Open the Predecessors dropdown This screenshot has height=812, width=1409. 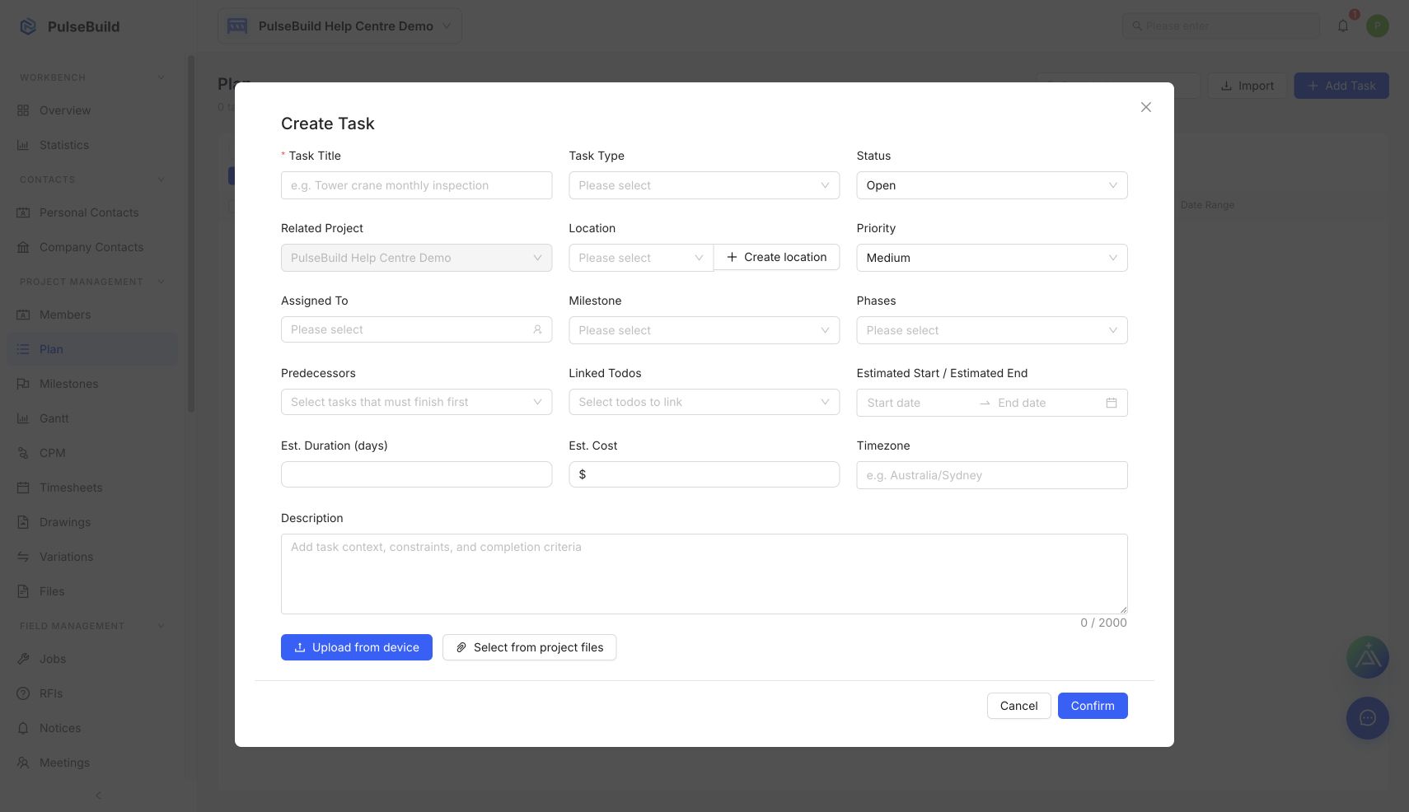point(416,402)
